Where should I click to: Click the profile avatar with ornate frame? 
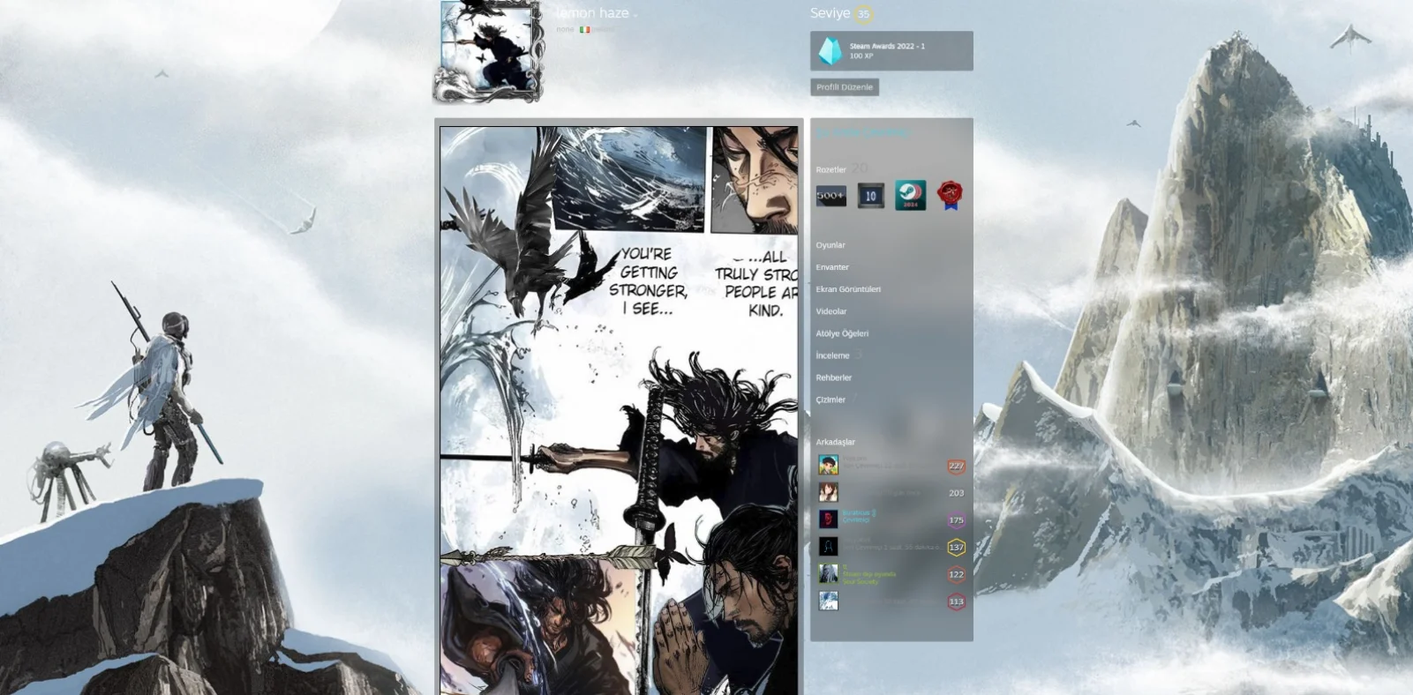488,50
